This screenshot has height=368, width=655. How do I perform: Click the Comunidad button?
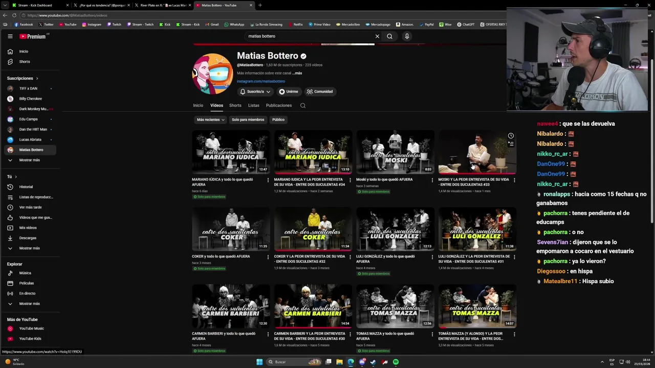[x=320, y=91]
